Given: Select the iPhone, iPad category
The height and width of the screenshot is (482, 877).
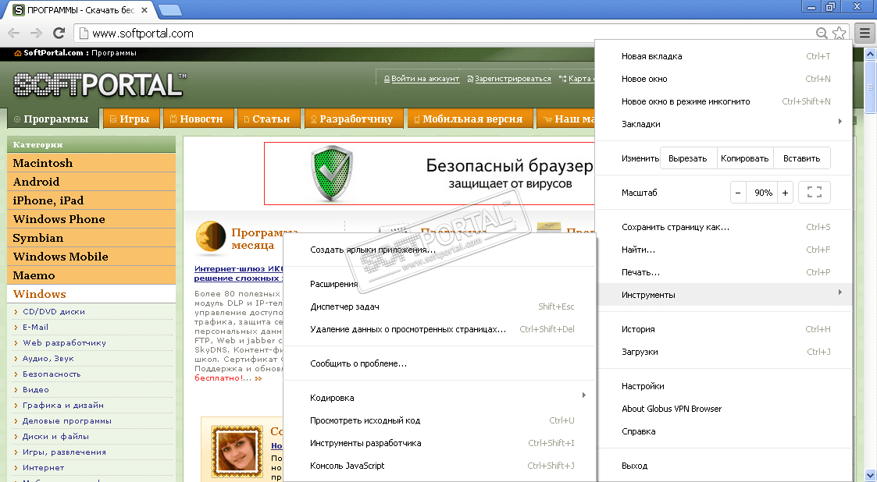Looking at the screenshot, I should (91, 200).
